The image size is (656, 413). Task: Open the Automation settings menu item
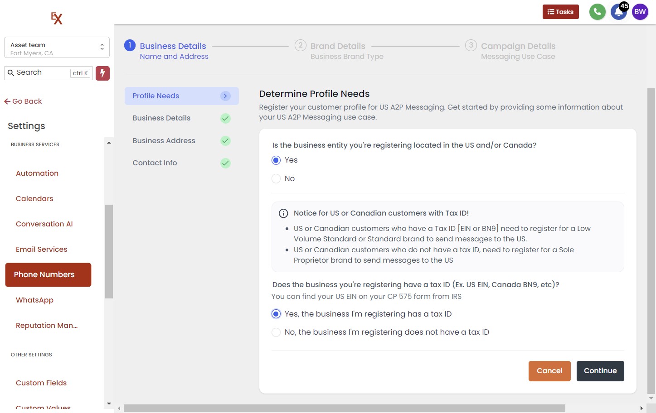point(37,173)
